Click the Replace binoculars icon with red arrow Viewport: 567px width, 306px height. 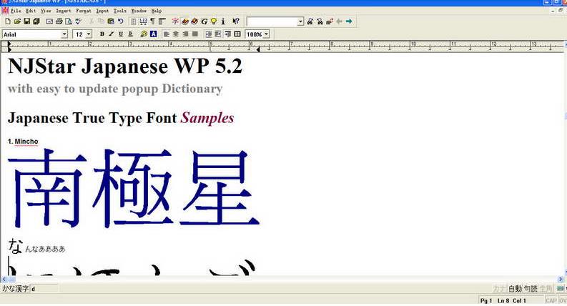(x=330, y=21)
